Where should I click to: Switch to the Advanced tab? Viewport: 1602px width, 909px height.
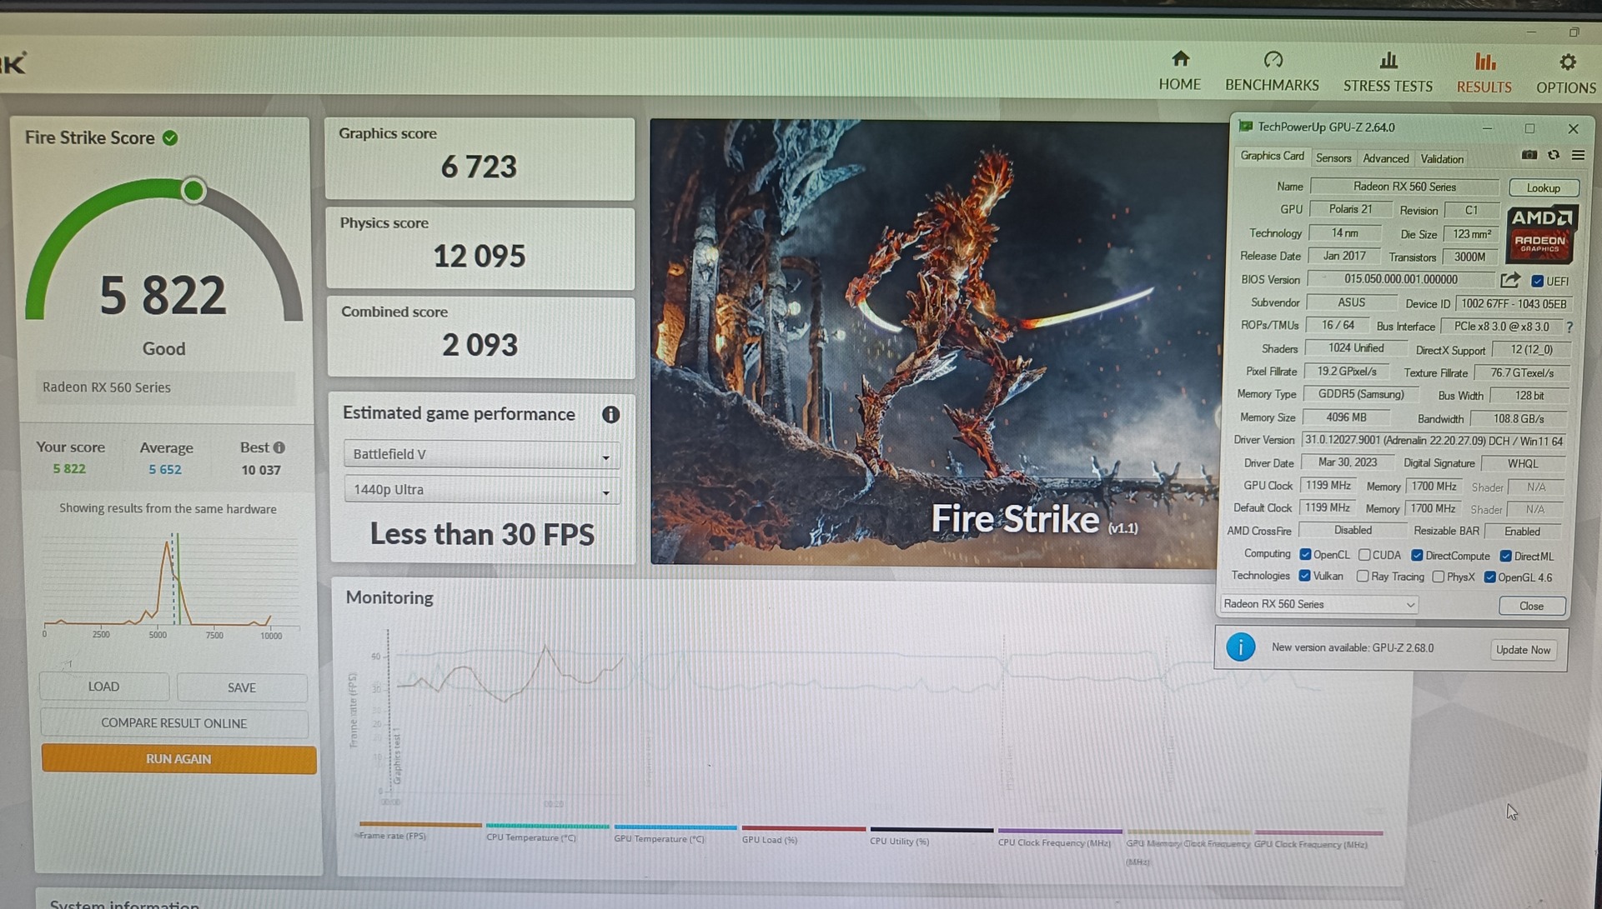(1385, 158)
